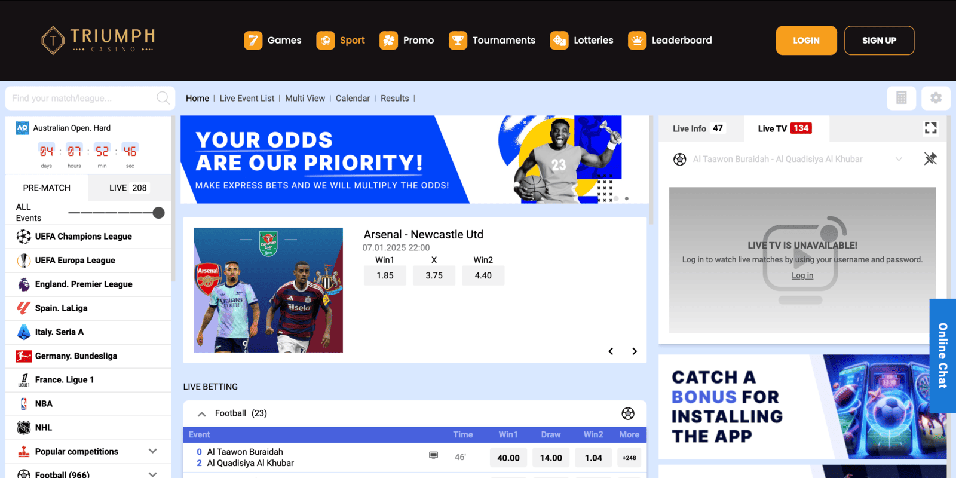Expand Popular competitions list
The image size is (956, 478).
[152, 451]
